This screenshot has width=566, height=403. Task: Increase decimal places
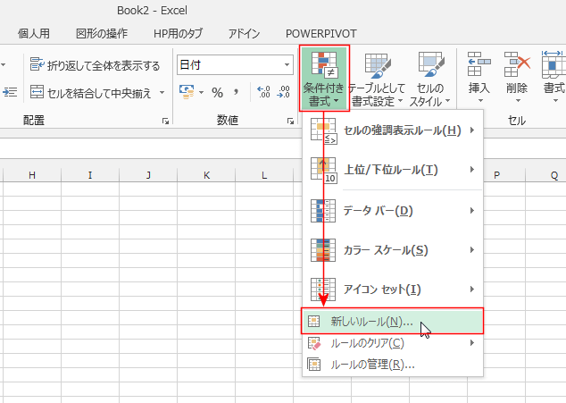click(263, 92)
